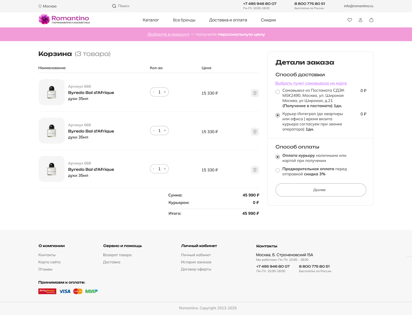The width and height of the screenshot is (412, 315).
Task: Increase quantity of first Byredo item
Action: [x=165, y=92]
